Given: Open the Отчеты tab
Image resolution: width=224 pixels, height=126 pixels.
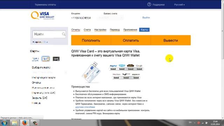Looking at the screenshot, I should coord(76,30).
